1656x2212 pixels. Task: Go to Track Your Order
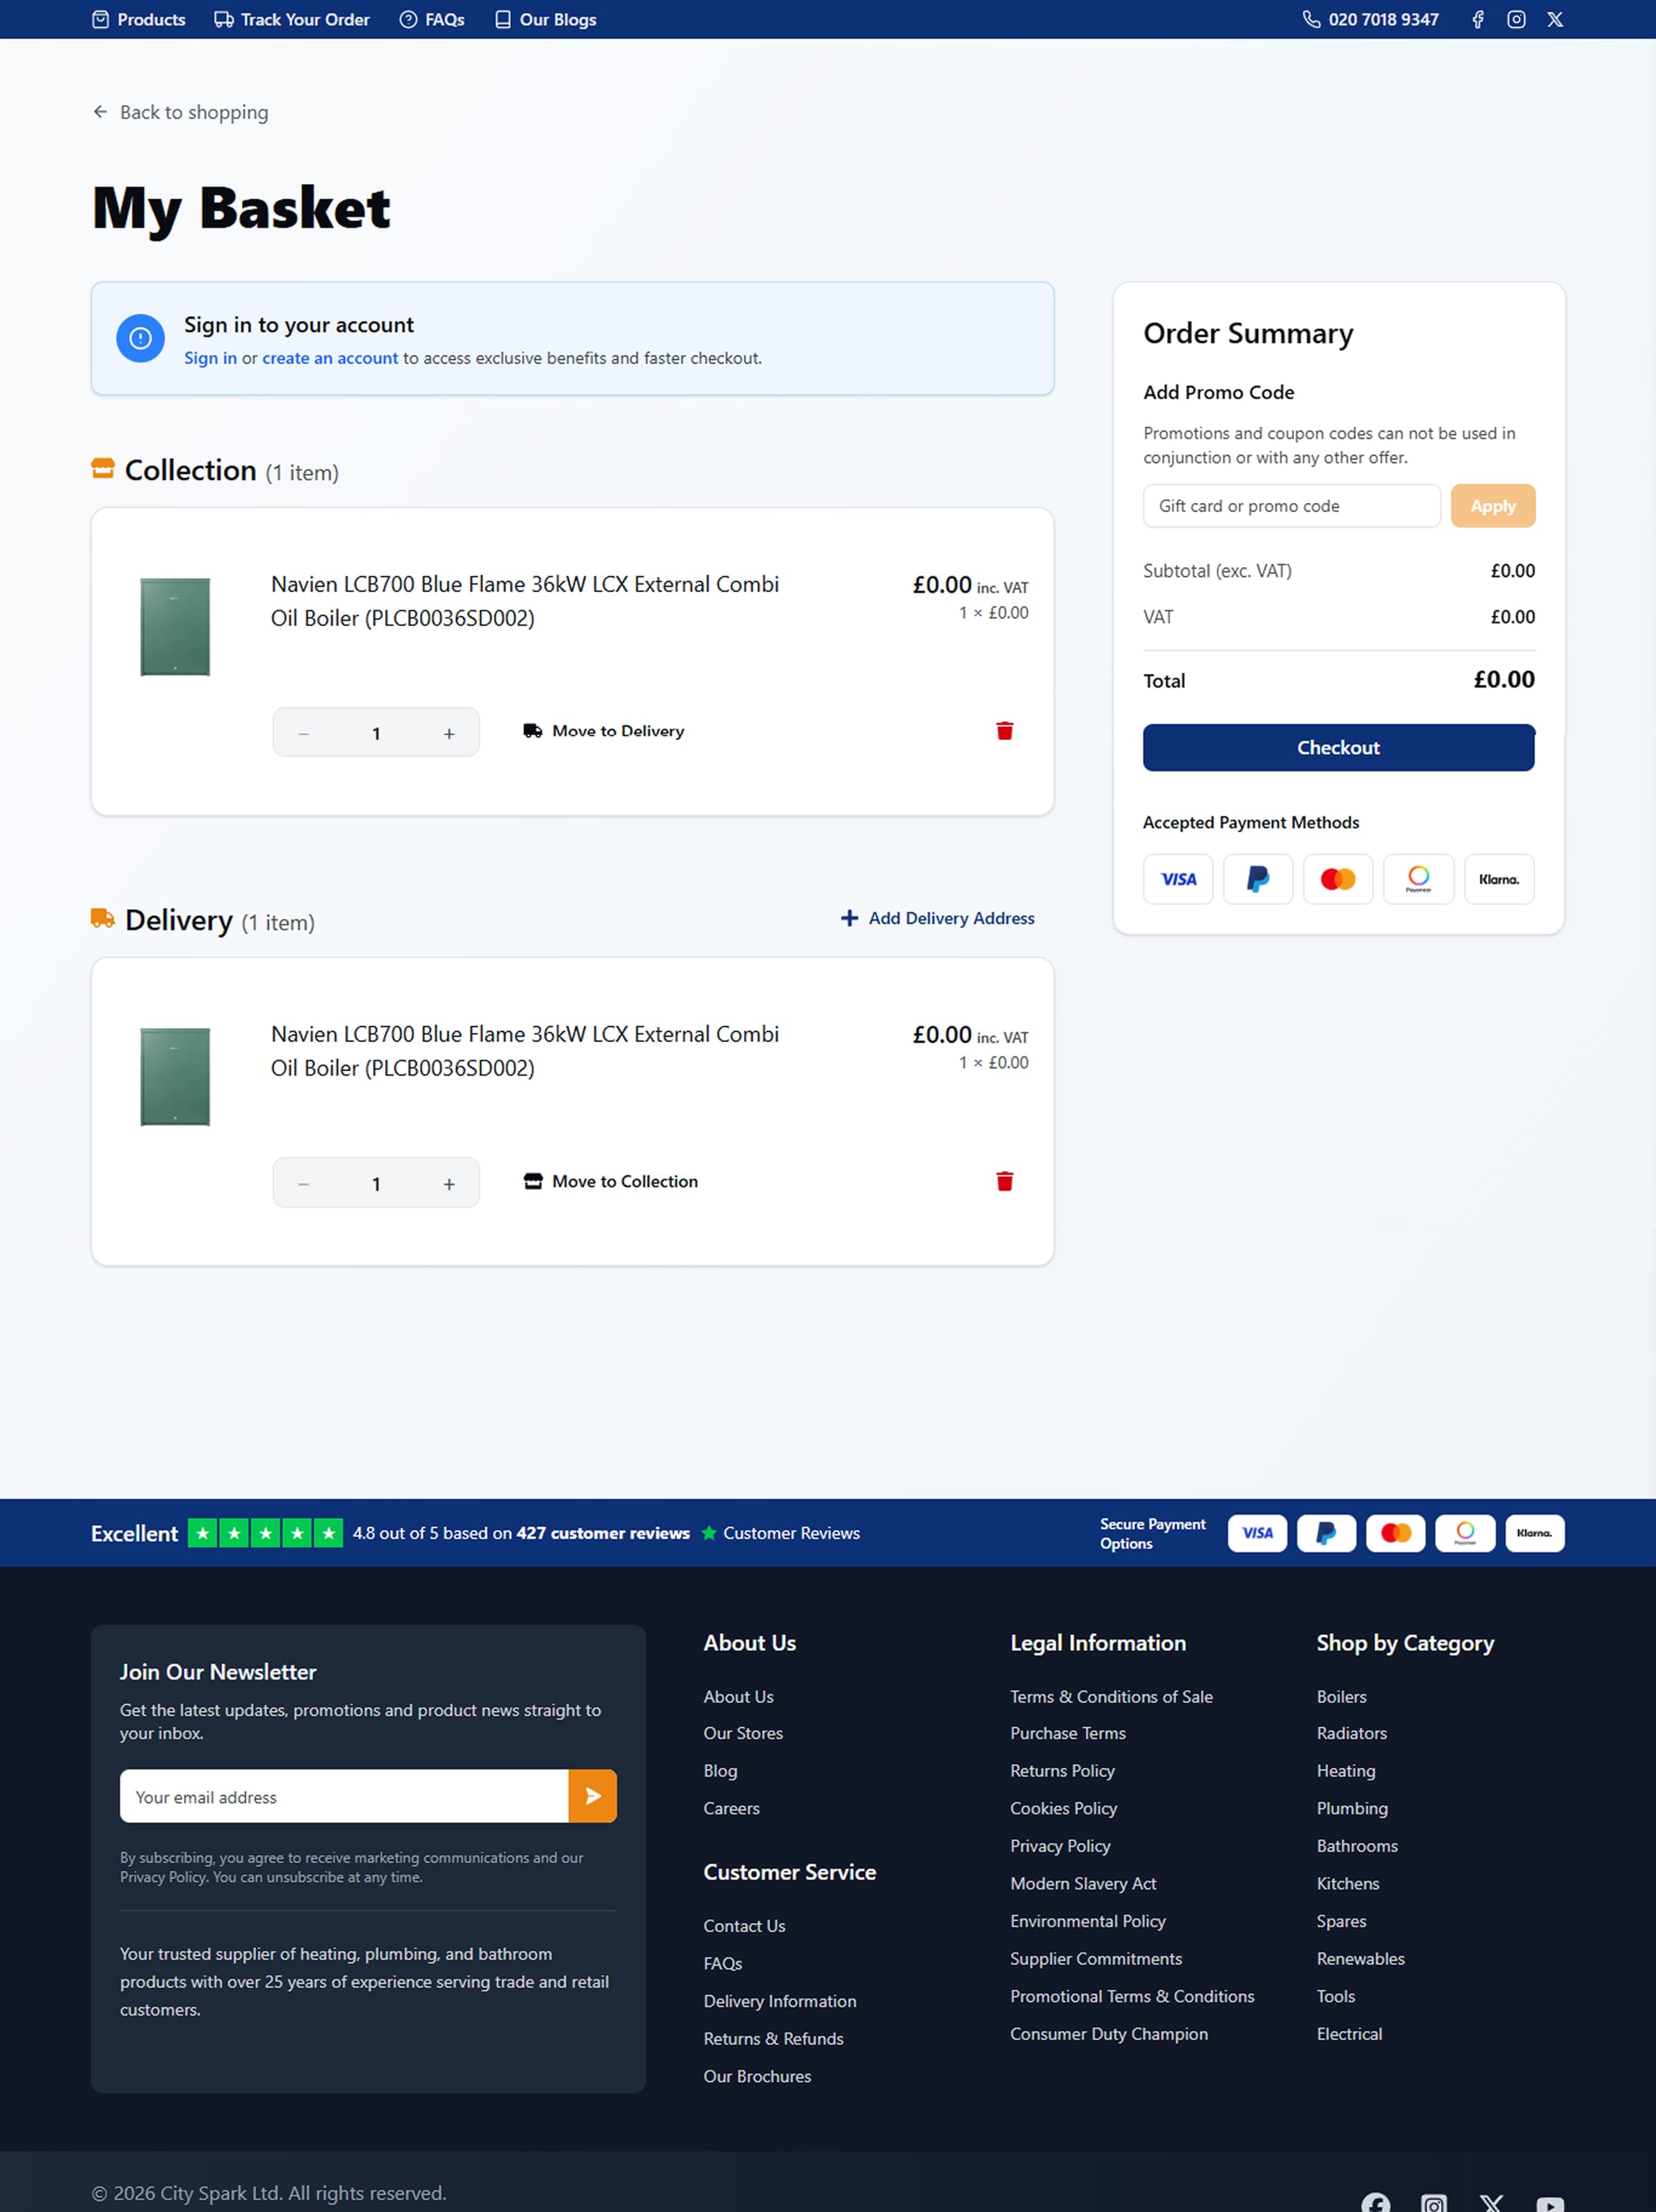click(x=292, y=19)
